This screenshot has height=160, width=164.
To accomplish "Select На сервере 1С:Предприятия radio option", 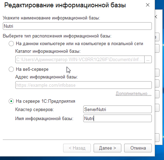I will click(11, 101).
